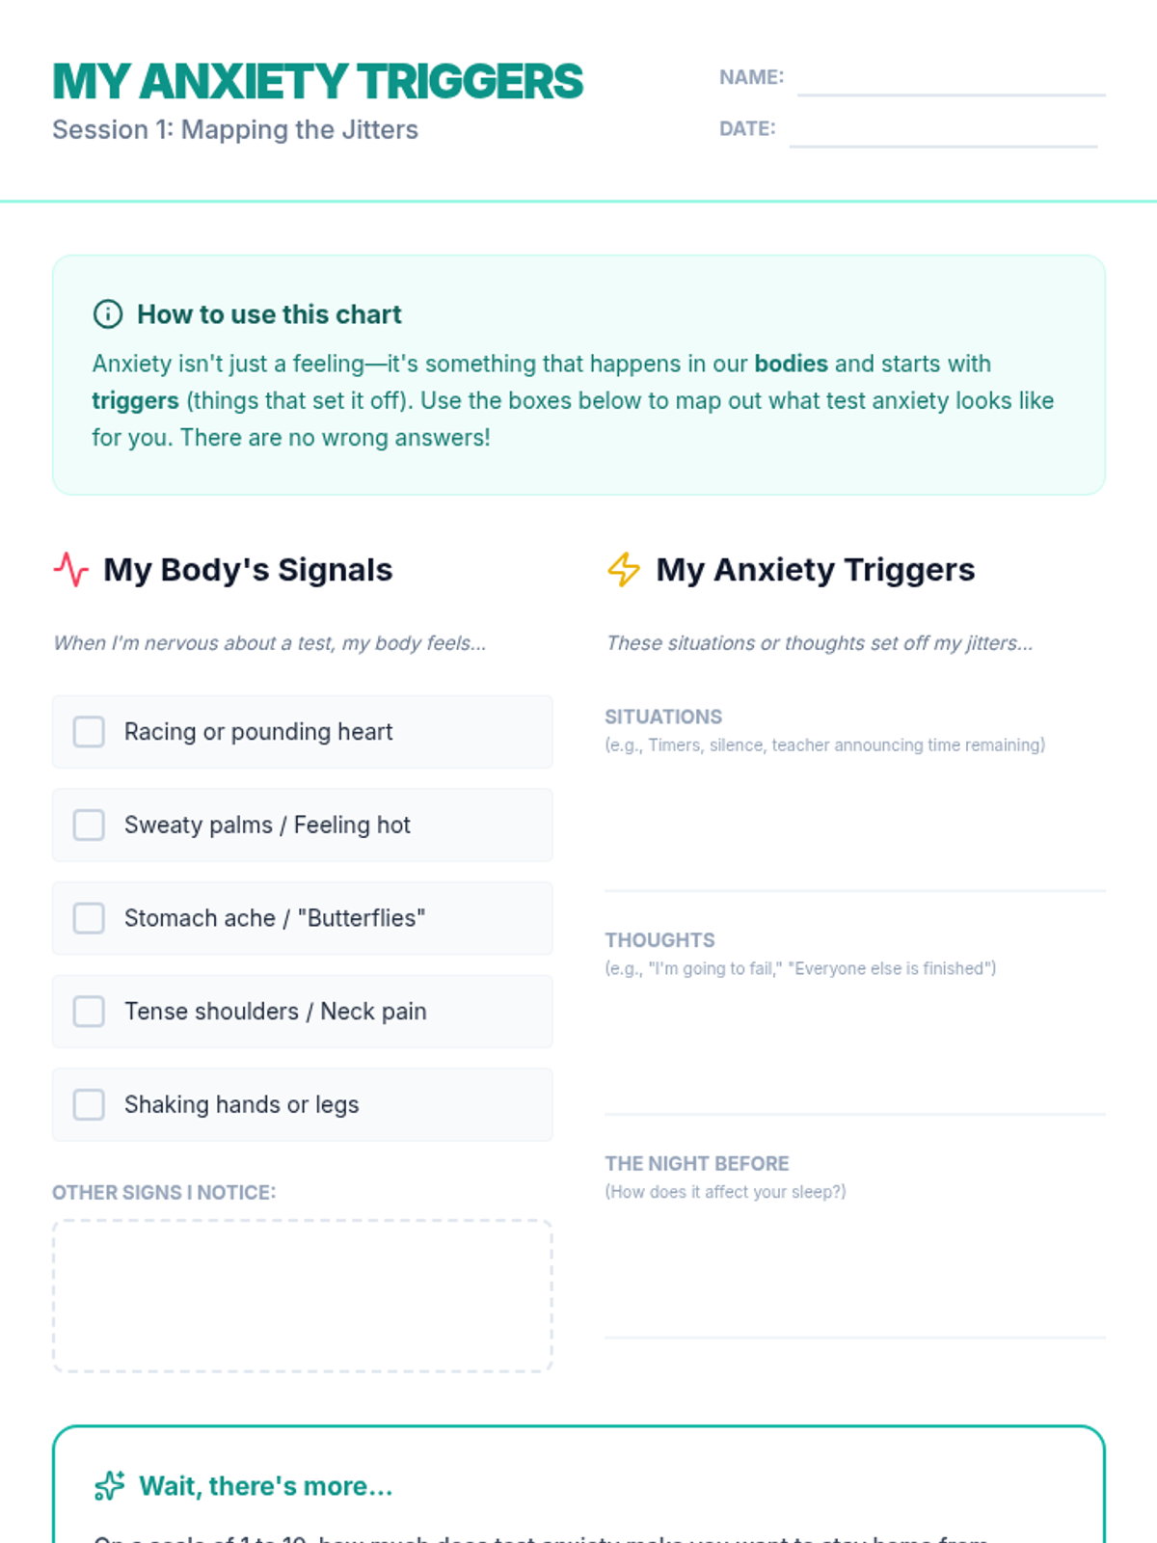Click the heartbeat pulse icon

coord(70,570)
